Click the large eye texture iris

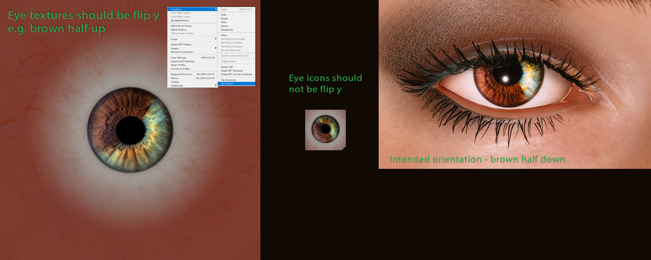(x=130, y=130)
